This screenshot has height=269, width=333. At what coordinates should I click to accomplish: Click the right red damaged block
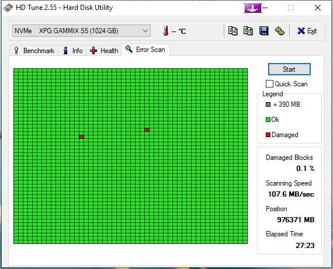point(147,130)
